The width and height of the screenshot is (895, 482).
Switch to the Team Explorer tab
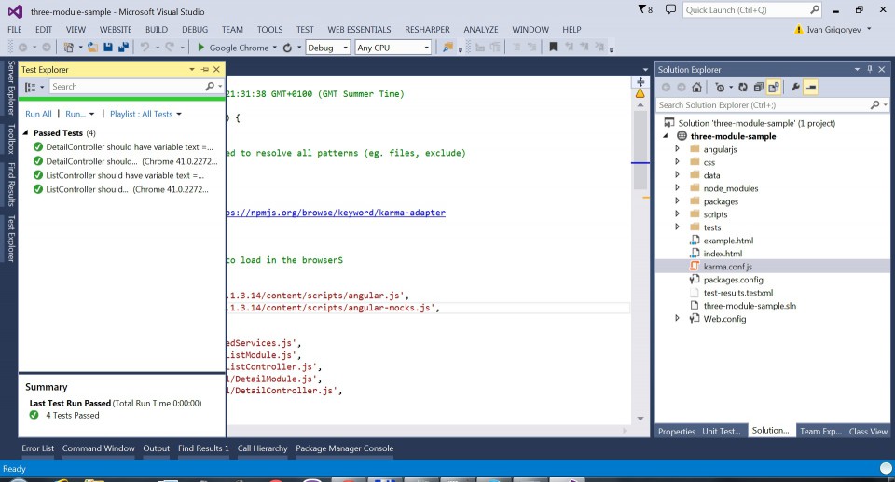click(x=820, y=431)
